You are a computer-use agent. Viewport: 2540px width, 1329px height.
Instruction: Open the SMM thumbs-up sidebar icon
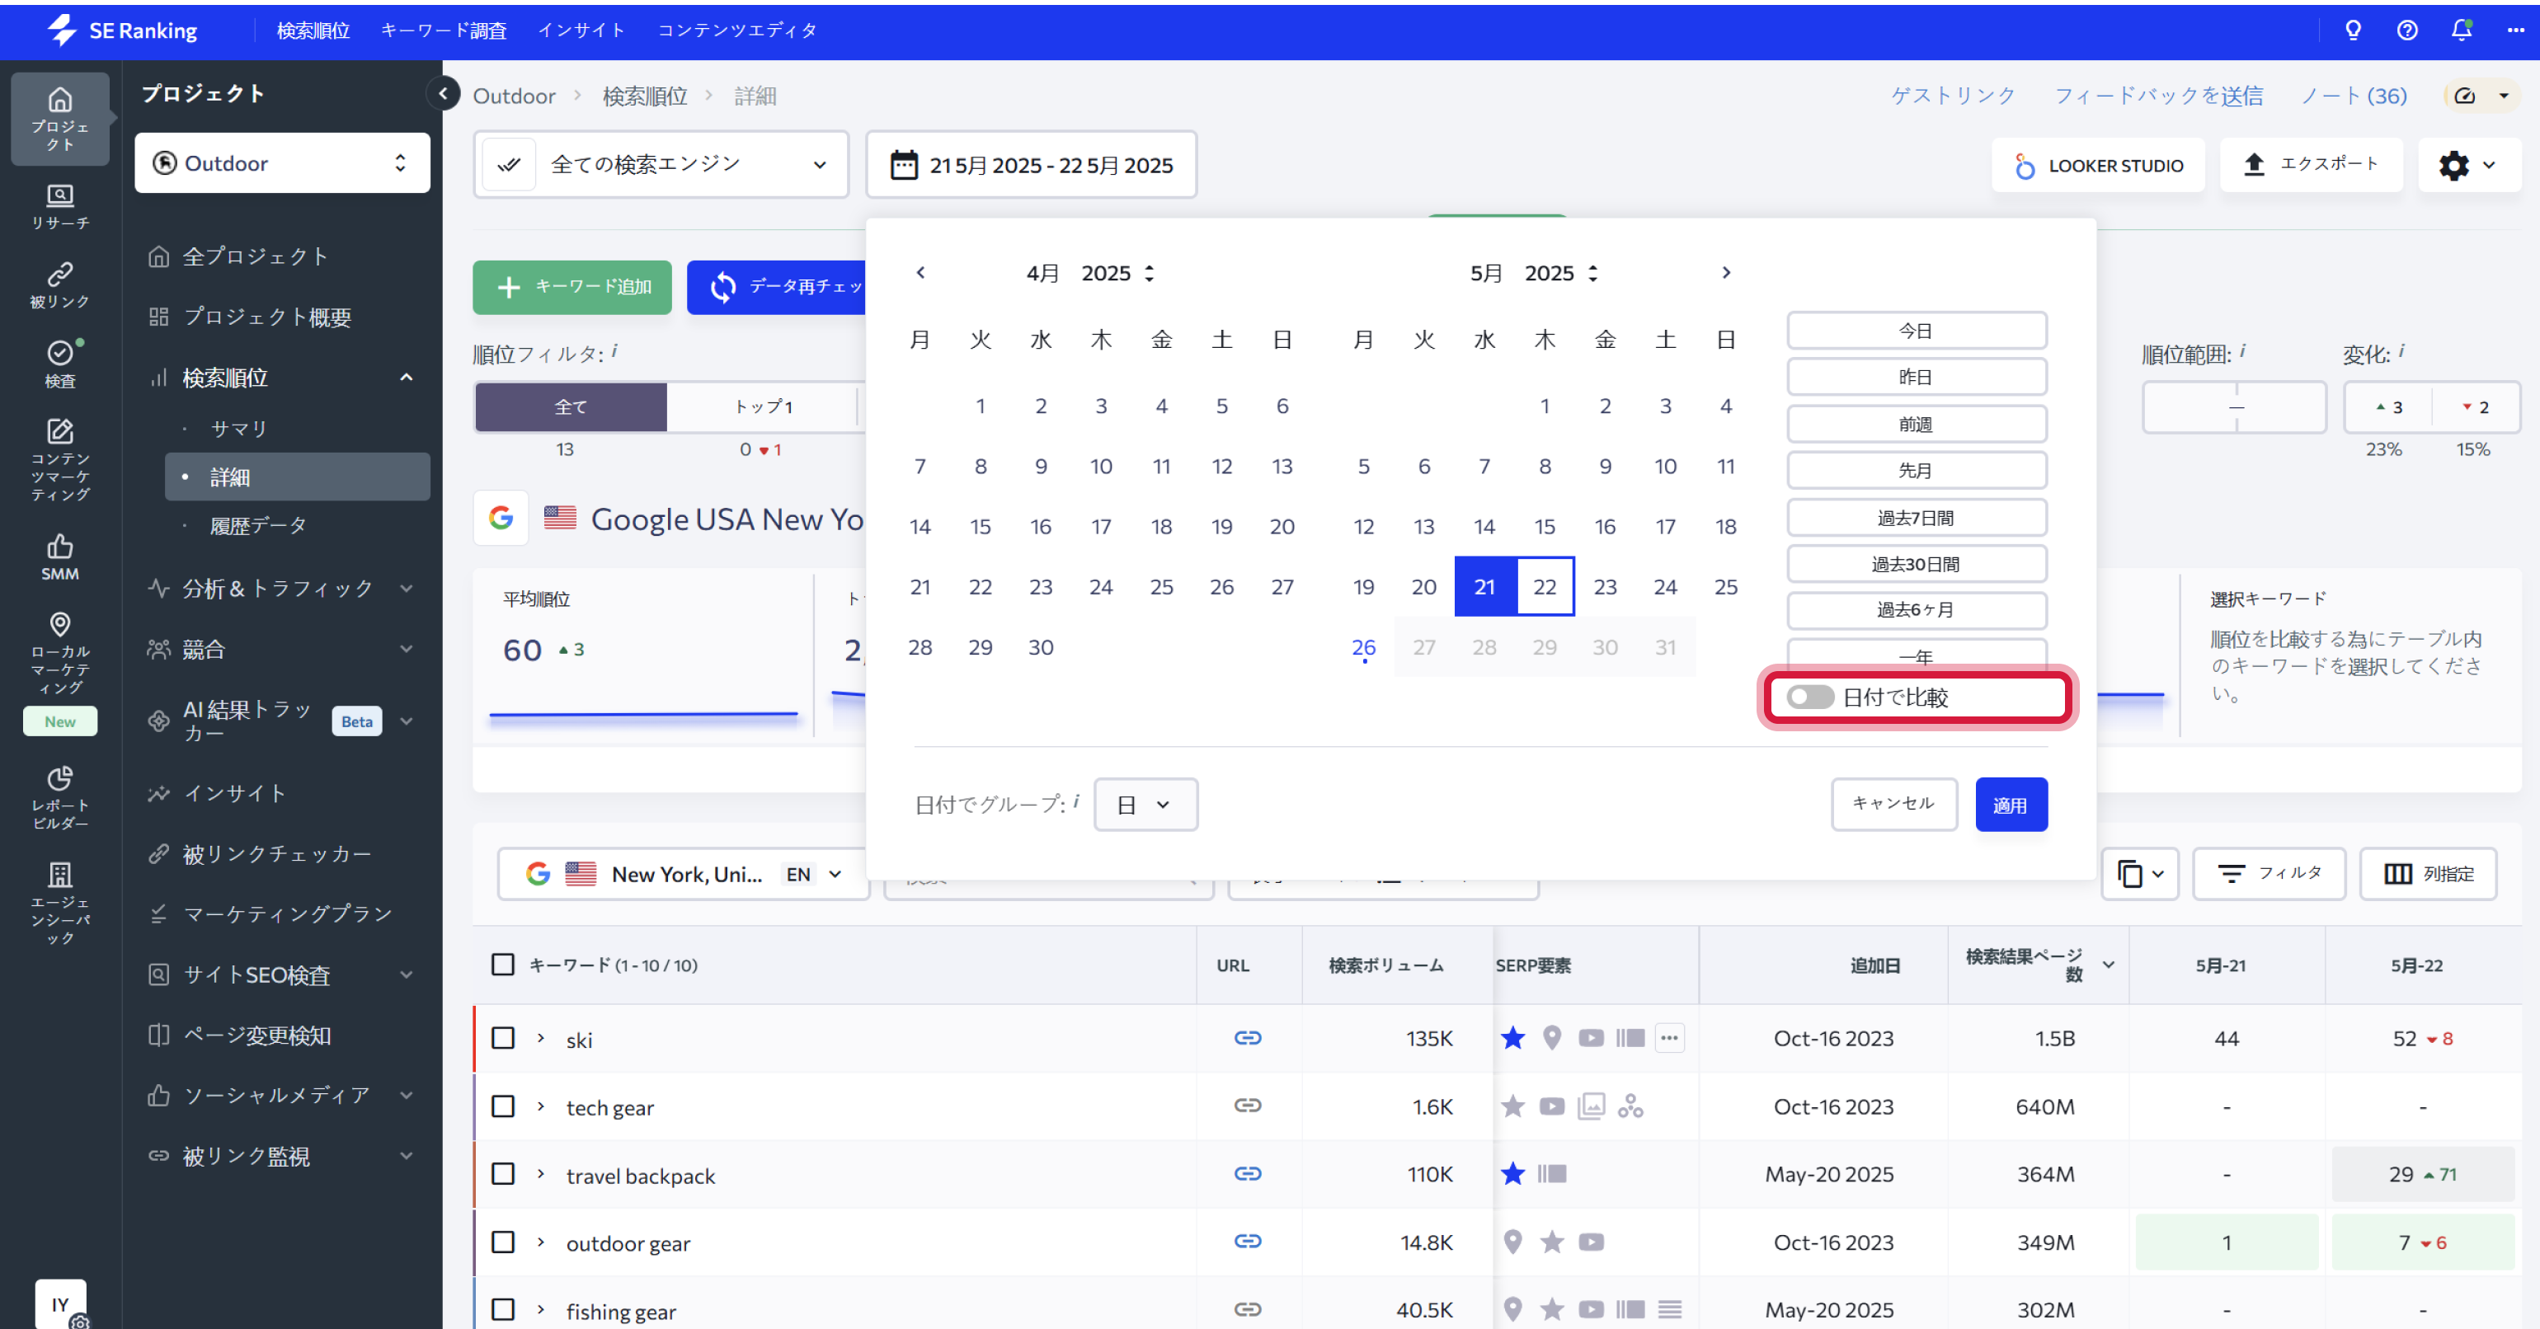point(59,557)
